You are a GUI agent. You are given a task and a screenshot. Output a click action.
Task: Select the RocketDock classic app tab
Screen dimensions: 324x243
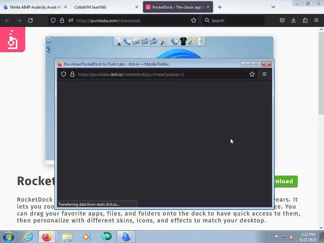(178, 7)
